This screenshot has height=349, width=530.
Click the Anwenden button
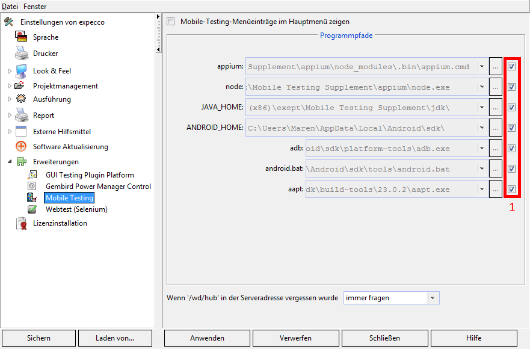tap(207, 338)
